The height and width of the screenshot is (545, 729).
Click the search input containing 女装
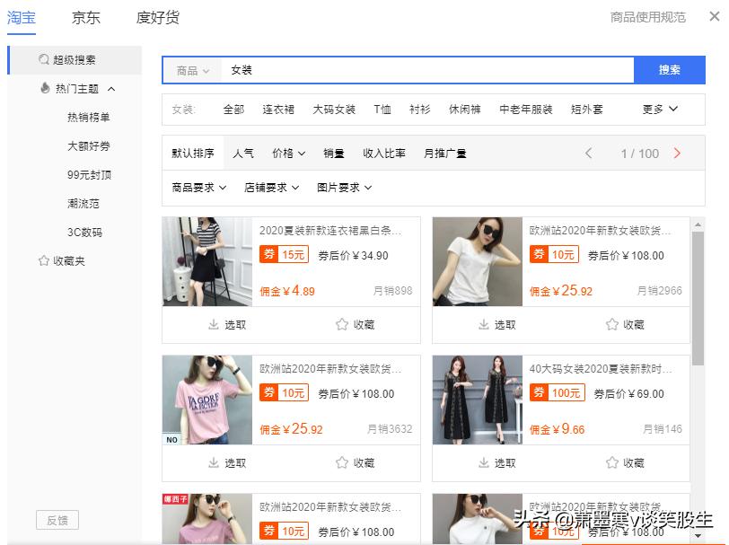[x=427, y=70]
